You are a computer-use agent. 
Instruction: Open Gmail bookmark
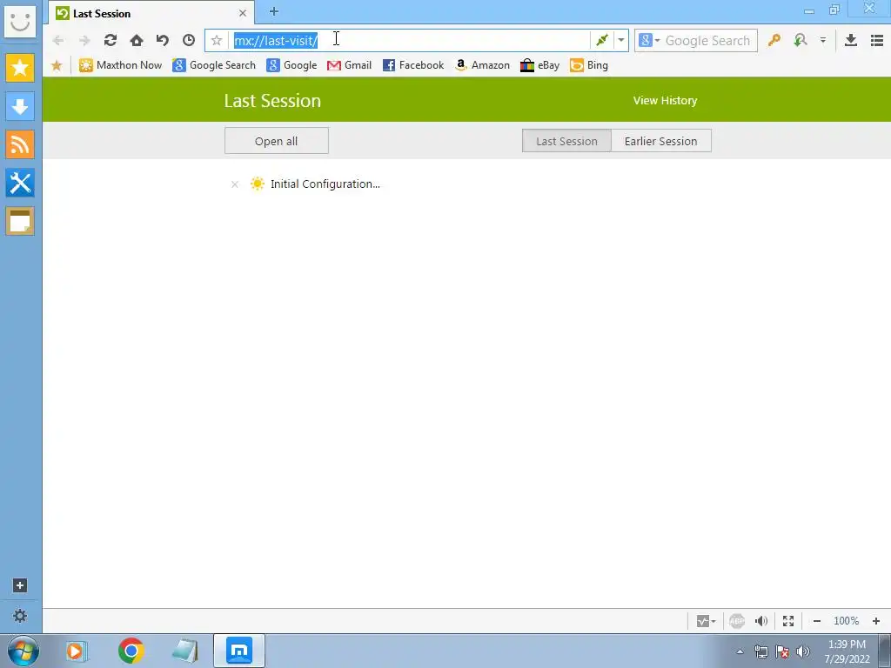[350, 65]
